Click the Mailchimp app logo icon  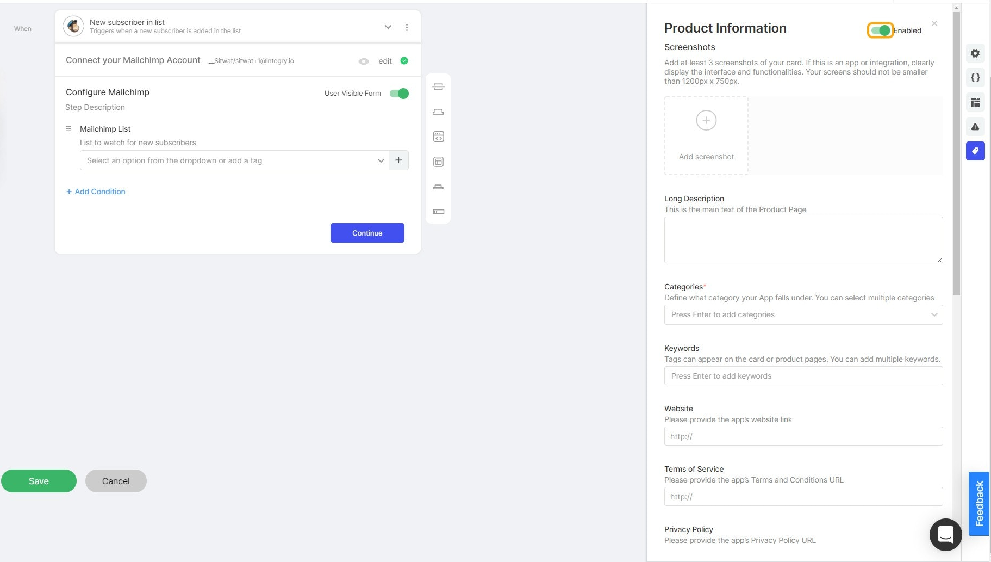pos(73,26)
